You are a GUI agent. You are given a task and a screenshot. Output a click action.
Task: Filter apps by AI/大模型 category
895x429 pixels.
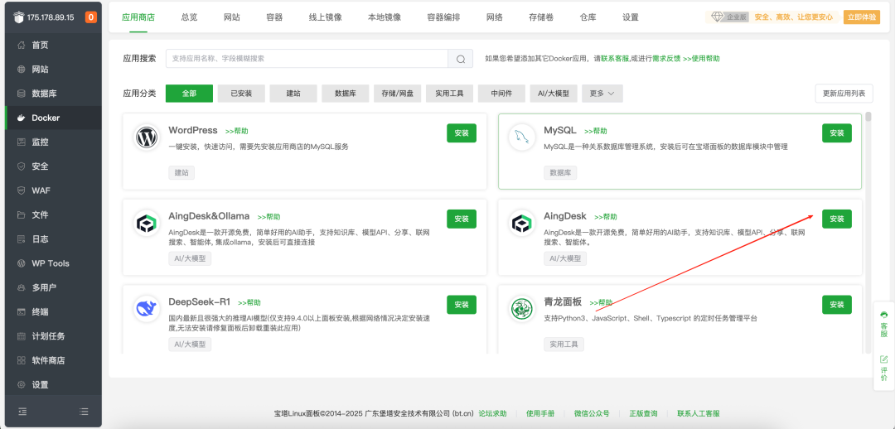point(554,94)
